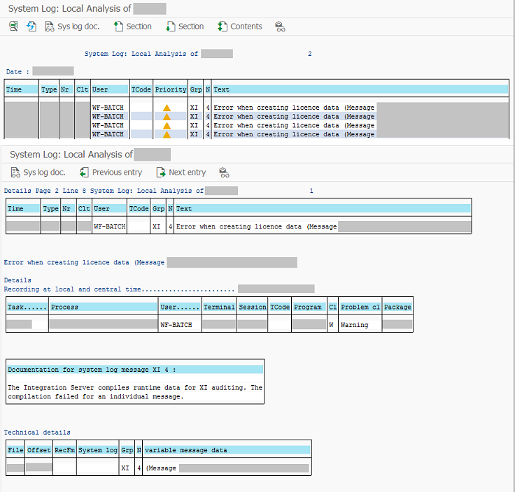Select the Text header in the details entry table
Image resolution: width=515 pixels, height=492 pixels.
[323, 208]
